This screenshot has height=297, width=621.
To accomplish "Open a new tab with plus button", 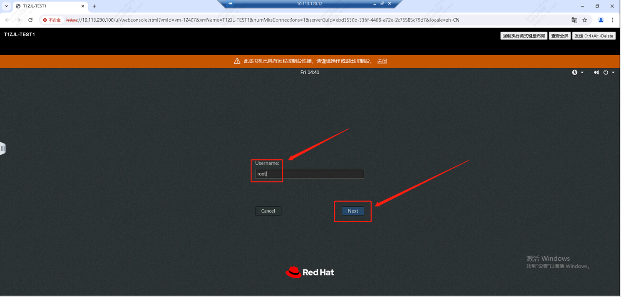I will pyautogui.click(x=94, y=6).
